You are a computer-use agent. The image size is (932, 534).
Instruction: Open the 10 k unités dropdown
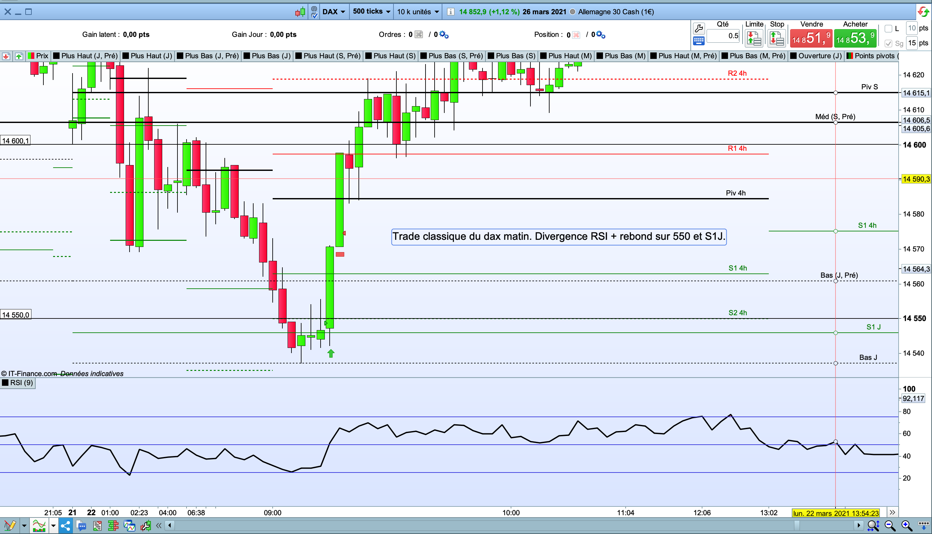click(x=417, y=12)
